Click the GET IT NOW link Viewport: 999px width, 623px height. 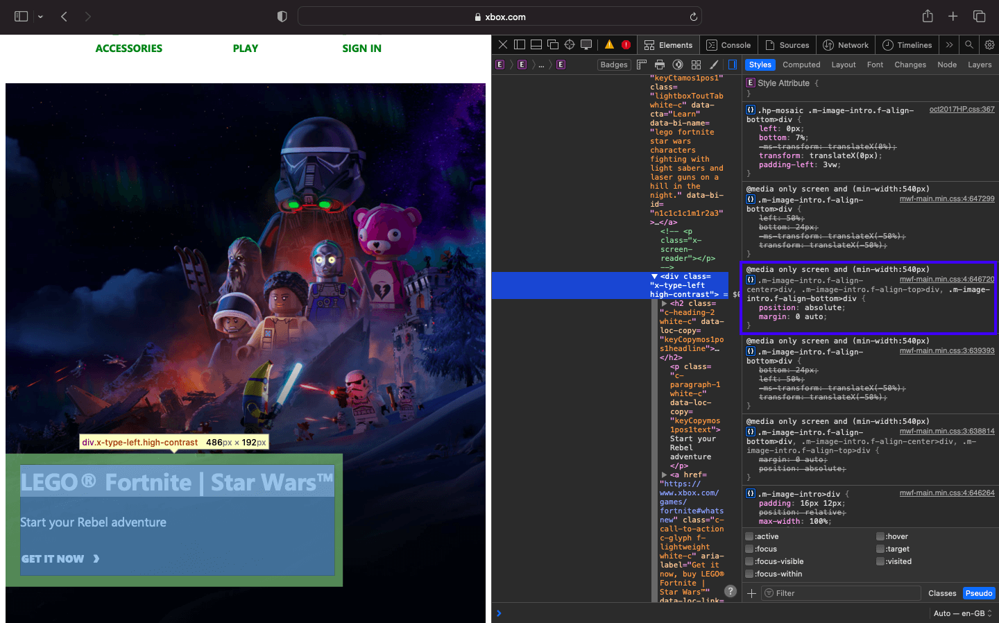60,559
